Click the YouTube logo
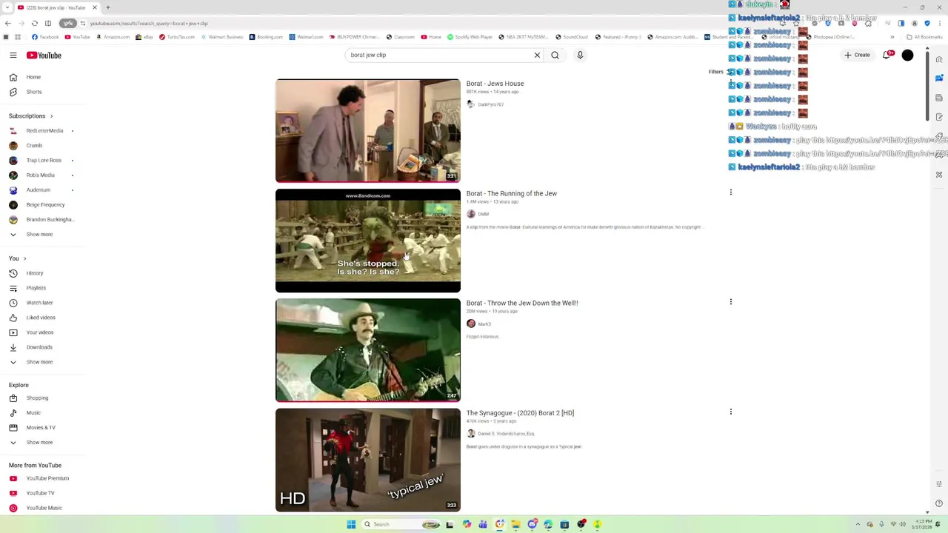Image resolution: width=948 pixels, height=533 pixels. [44, 55]
